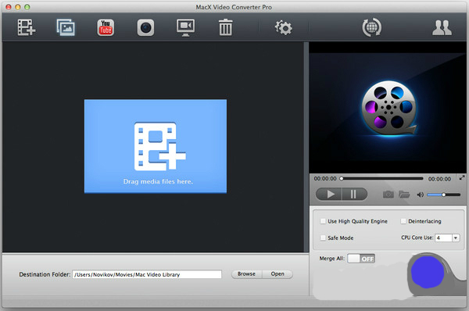Open settings with the gear icon
The height and width of the screenshot is (311, 469).
pyautogui.click(x=284, y=27)
